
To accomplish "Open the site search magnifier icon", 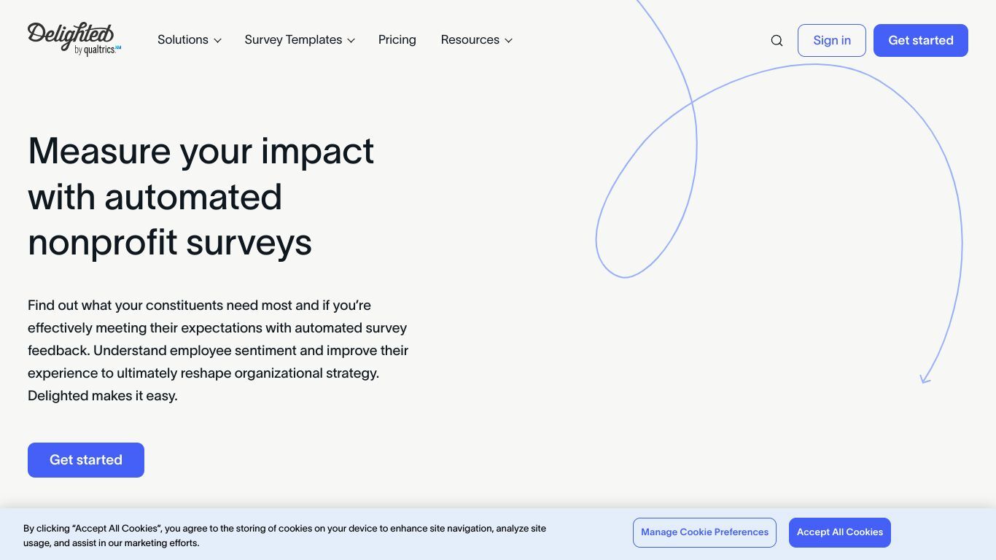I will coord(777,40).
